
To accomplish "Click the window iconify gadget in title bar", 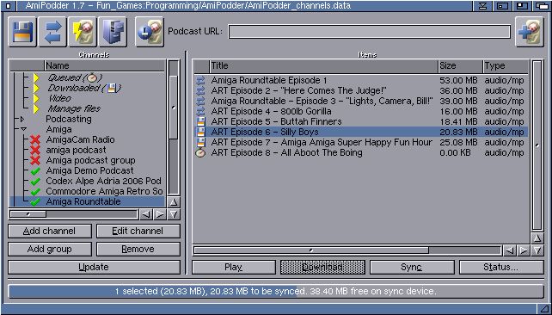I will point(483,5).
